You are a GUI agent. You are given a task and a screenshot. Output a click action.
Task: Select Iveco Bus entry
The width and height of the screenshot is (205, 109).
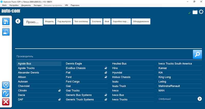tap(132, 95)
